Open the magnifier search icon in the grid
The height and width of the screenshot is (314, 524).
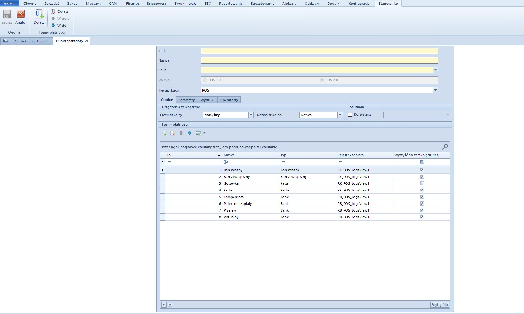445,147
